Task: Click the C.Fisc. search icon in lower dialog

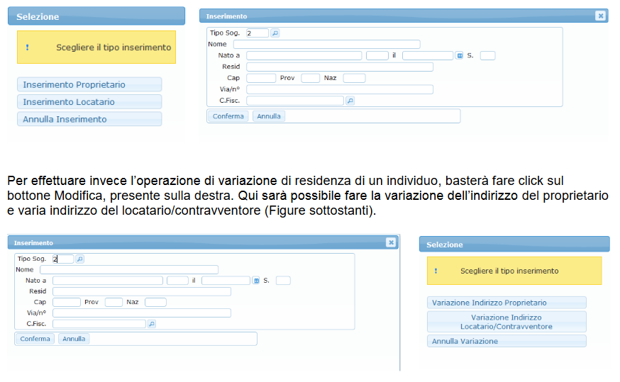Action: [151, 324]
